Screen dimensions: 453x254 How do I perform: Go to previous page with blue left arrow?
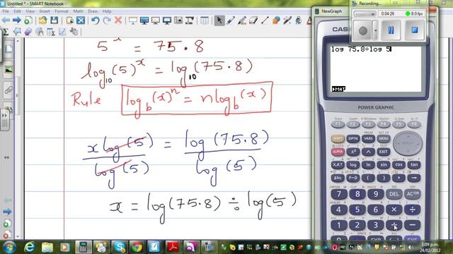(x=6, y=20)
